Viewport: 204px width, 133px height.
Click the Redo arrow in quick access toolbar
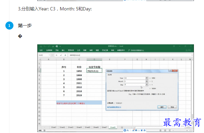49,46
